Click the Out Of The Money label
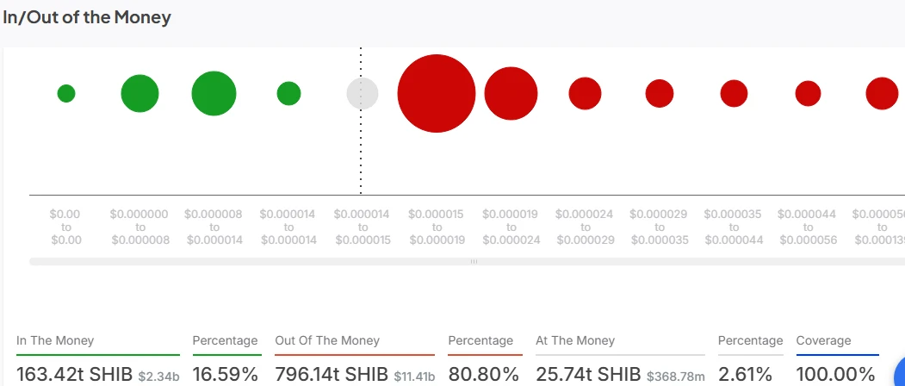The image size is (905, 386). point(327,340)
